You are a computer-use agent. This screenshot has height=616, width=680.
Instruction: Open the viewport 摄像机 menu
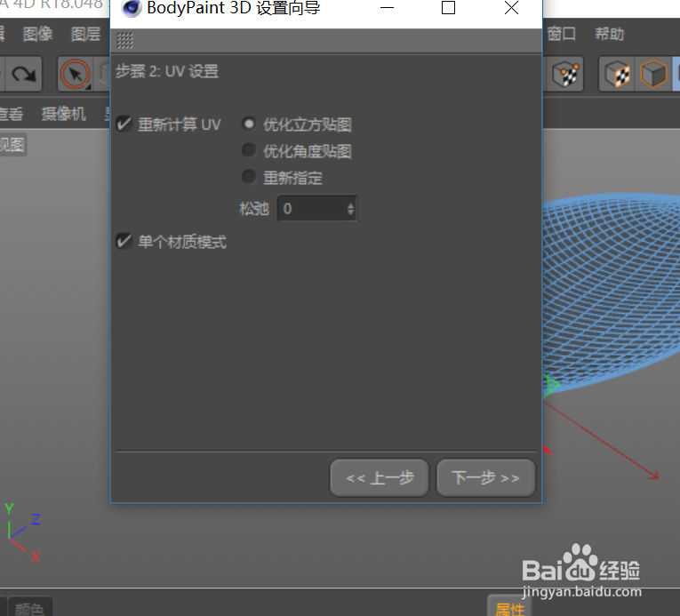(x=64, y=114)
